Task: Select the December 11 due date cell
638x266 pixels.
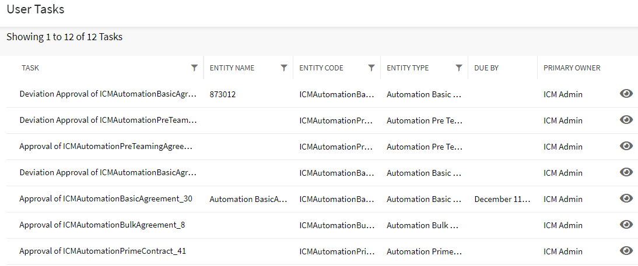Action: 502,199
